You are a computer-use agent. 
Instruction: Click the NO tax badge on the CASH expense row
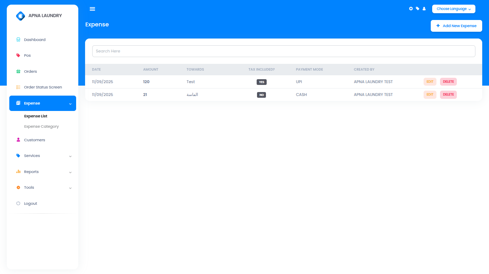pos(261,95)
